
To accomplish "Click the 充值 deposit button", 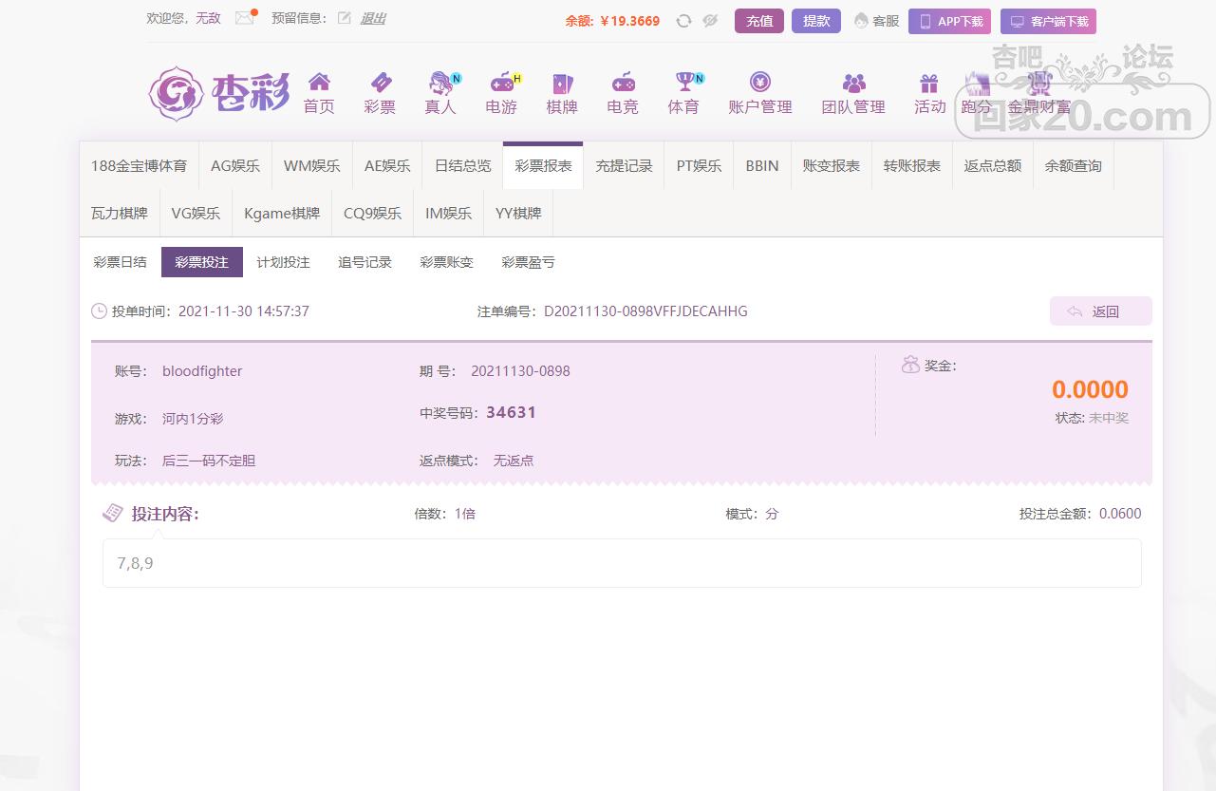I will [x=759, y=21].
